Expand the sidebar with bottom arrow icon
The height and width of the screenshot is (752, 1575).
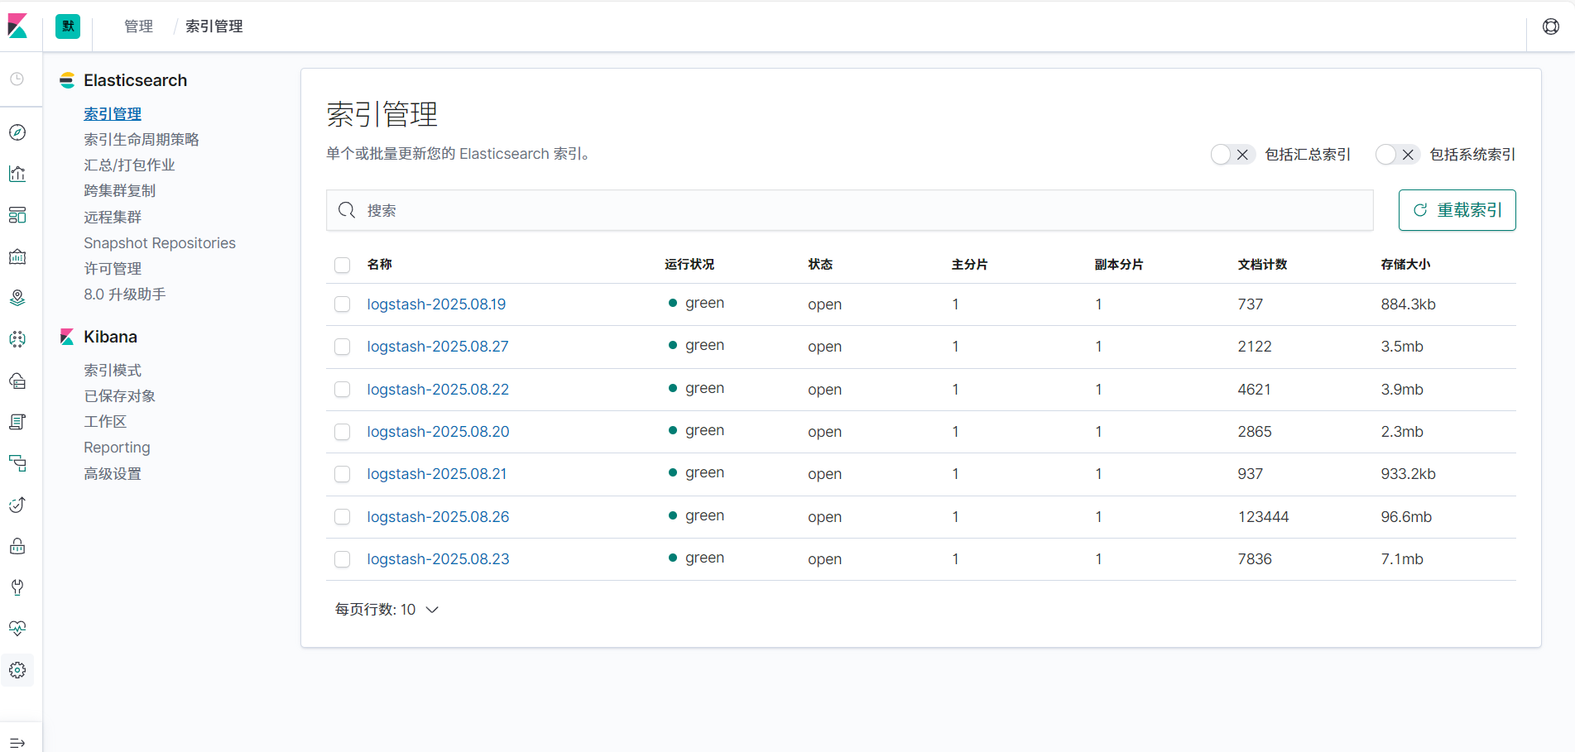[17, 743]
